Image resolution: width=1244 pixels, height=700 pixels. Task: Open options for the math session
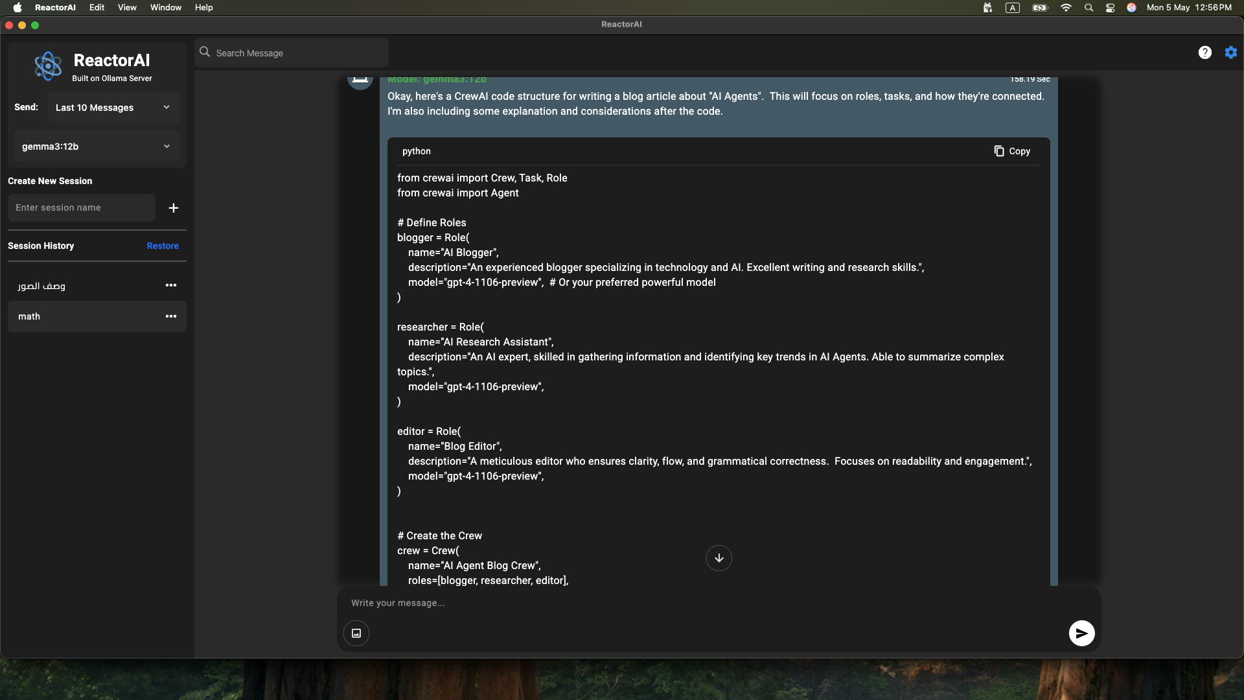coord(171,316)
